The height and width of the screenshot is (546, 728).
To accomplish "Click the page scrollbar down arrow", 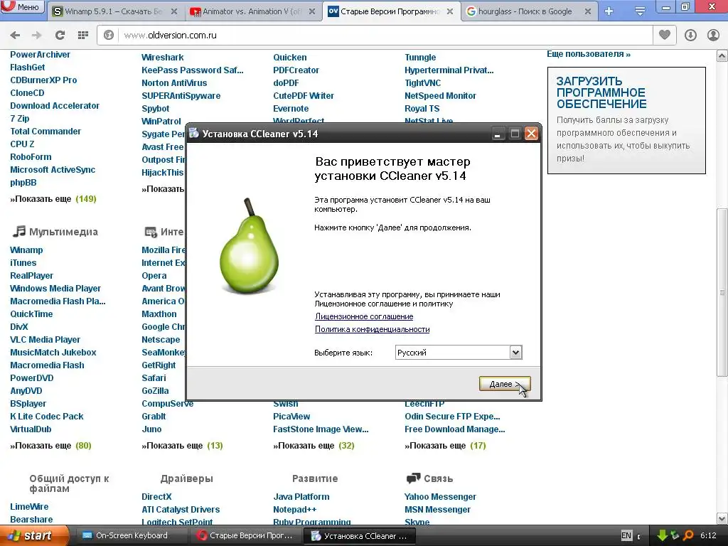I will coord(722,518).
